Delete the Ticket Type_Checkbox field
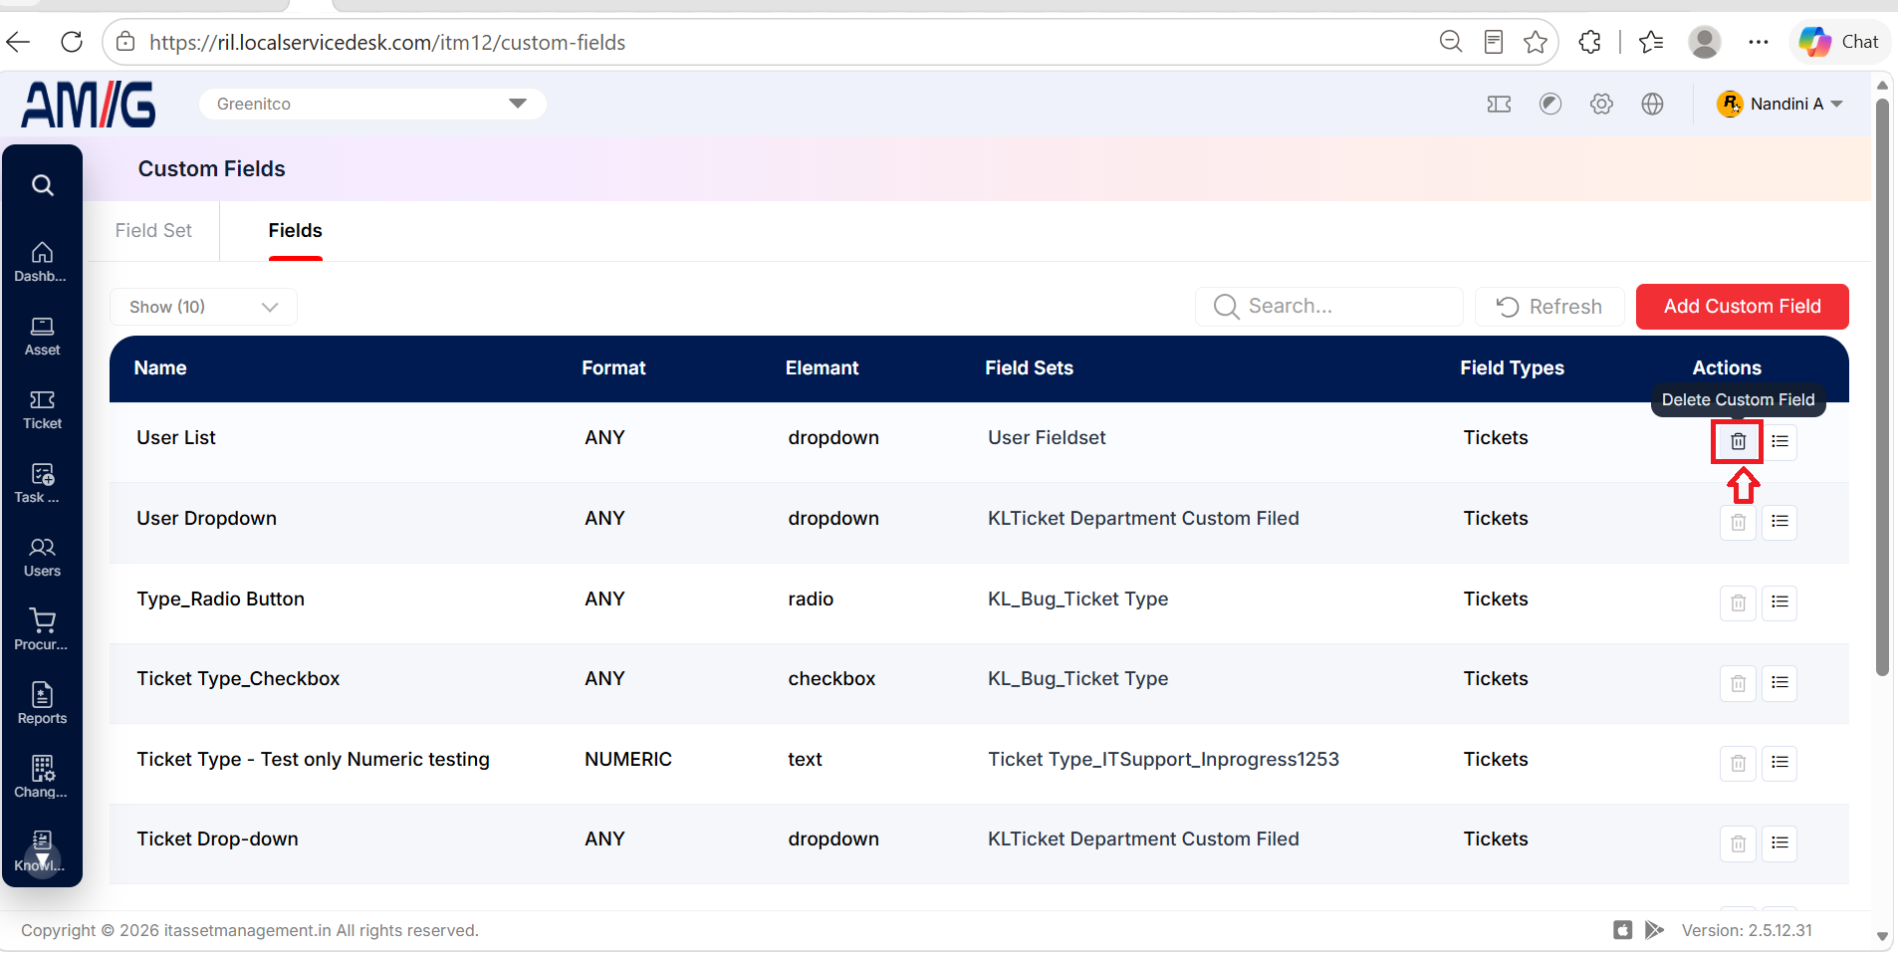The width and height of the screenshot is (1898, 954). tap(1738, 683)
